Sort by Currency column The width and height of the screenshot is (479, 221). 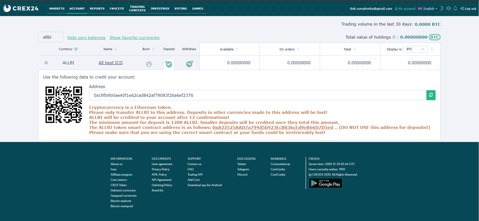pyautogui.click(x=76, y=49)
